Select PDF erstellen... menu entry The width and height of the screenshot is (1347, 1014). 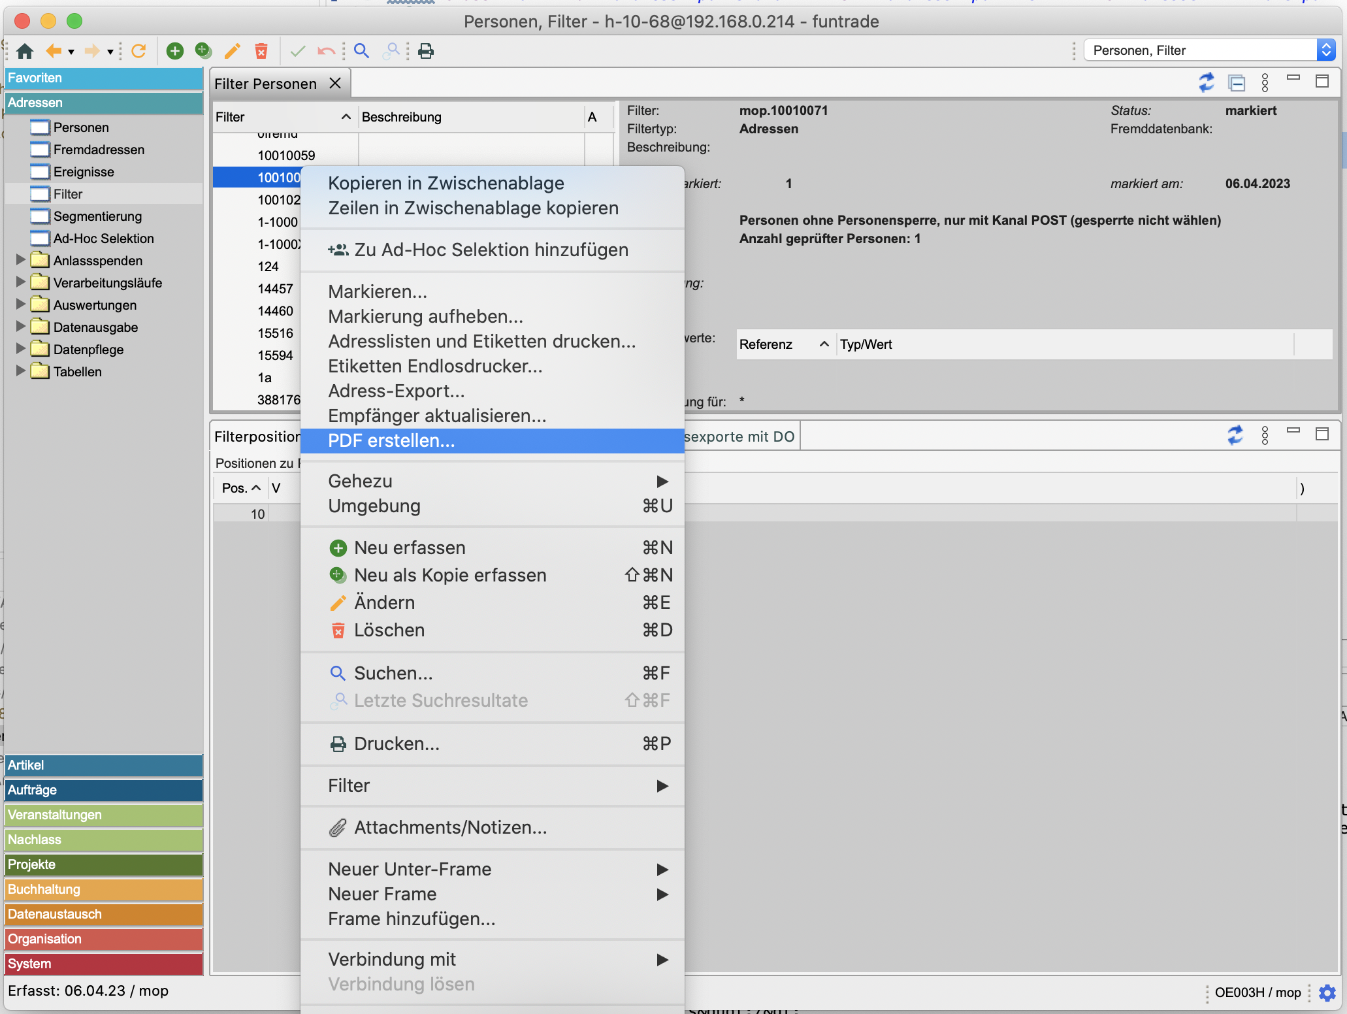click(391, 441)
